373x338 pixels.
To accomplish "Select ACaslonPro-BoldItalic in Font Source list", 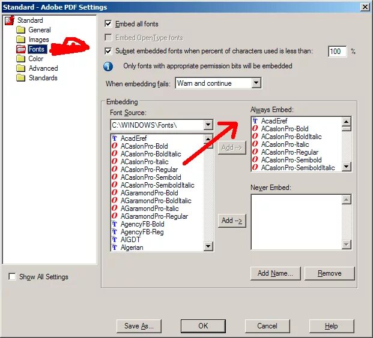I will click(x=151, y=154).
